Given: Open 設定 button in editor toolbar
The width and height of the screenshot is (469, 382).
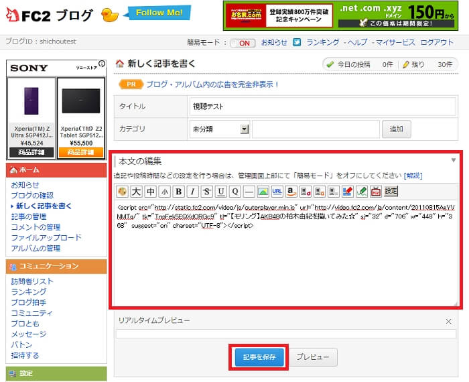Looking at the screenshot, I should (x=391, y=191).
